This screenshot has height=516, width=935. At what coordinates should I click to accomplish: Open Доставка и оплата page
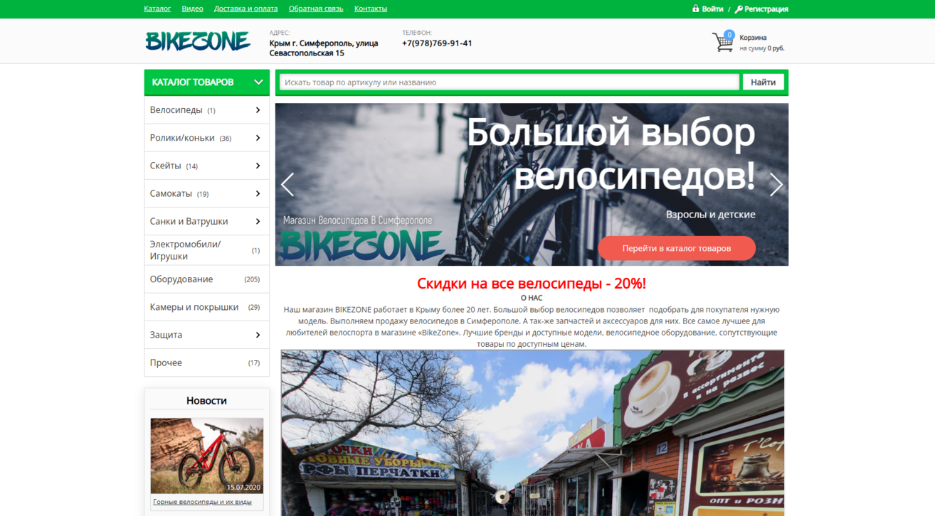tap(246, 9)
